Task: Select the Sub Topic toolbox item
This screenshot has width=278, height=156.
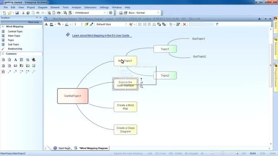Action: (x=13, y=44)
